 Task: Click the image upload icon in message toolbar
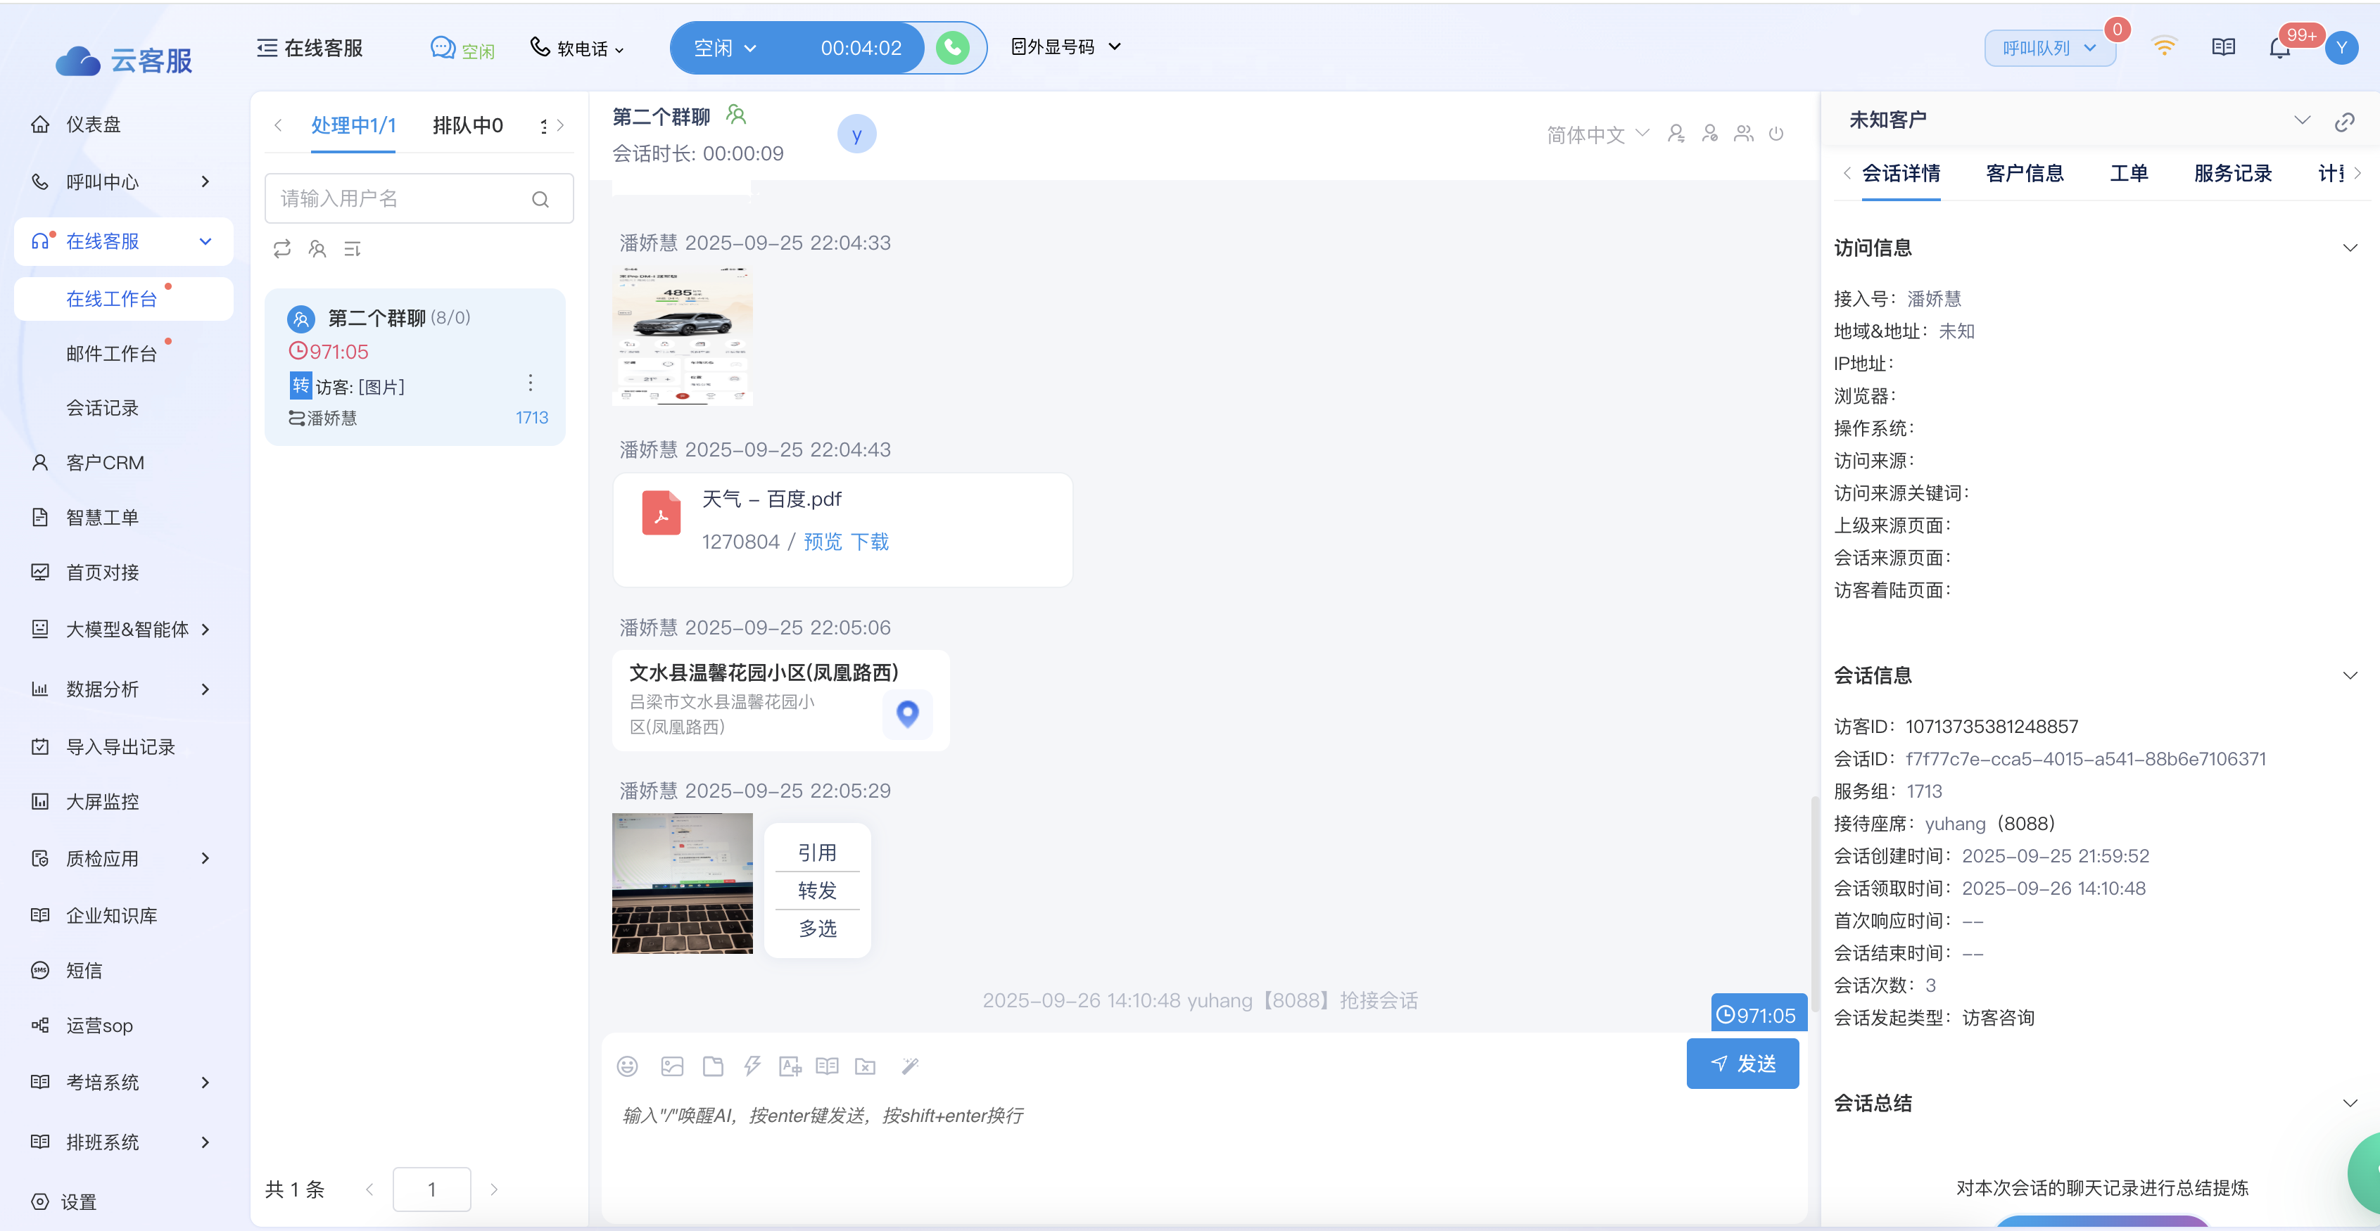[671, 1066]
